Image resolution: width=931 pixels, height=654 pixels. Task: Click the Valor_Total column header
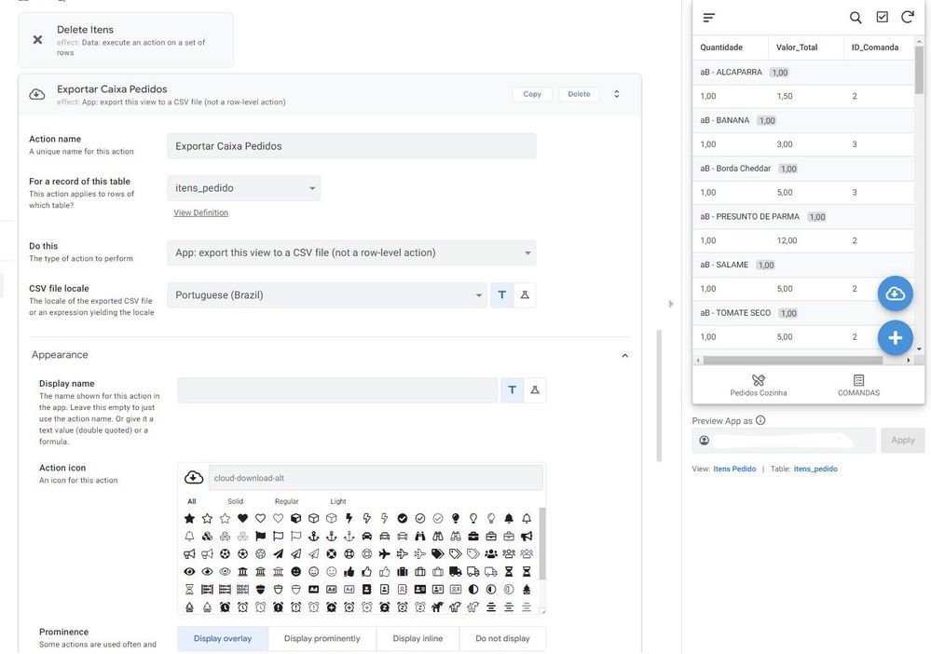(797, 48)
